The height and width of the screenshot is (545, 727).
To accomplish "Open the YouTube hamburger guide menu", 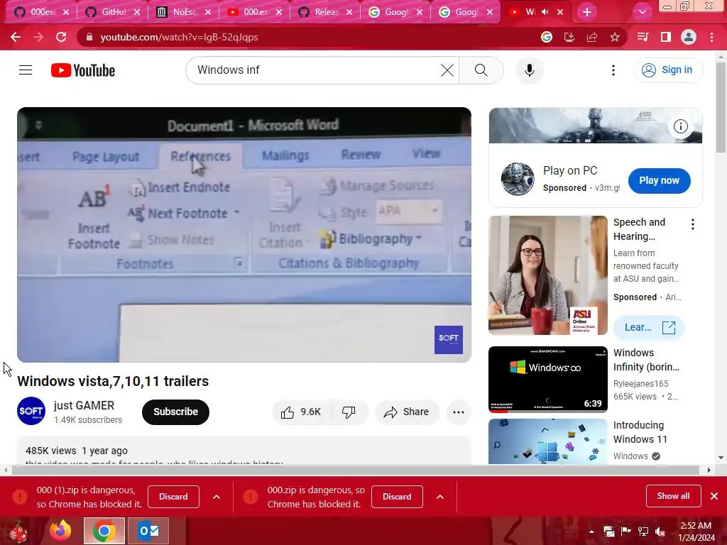I will point(26,70).
